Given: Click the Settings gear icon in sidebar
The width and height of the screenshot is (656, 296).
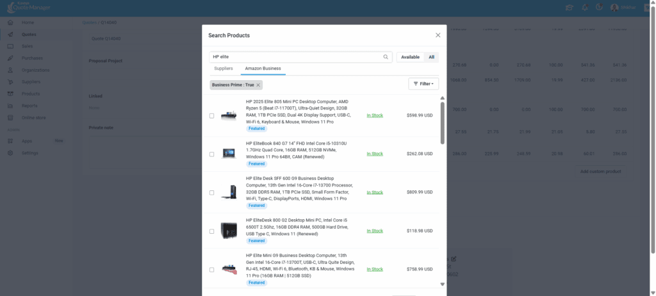Looking at the screenshot, I should click(10, 153).
